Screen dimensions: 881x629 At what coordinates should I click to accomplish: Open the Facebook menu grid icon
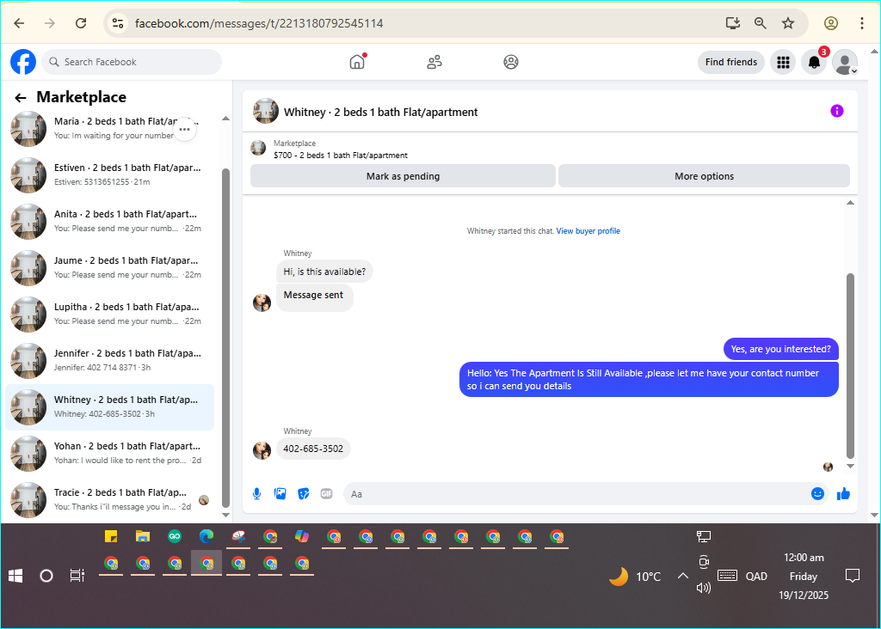point(783,62)
